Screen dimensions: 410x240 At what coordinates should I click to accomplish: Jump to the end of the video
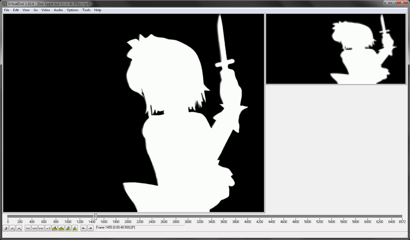point(48,228)
